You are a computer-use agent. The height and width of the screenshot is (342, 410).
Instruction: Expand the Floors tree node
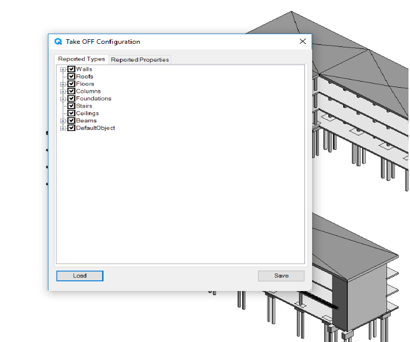(x=63, y=84)
